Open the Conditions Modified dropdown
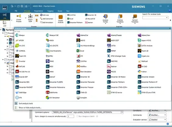The image size is (172, 127). click(157, 111)
